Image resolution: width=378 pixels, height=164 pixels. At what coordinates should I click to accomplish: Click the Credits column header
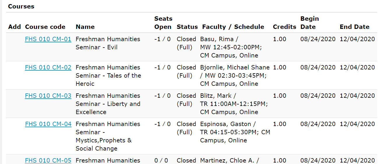(x=284, y=27)
